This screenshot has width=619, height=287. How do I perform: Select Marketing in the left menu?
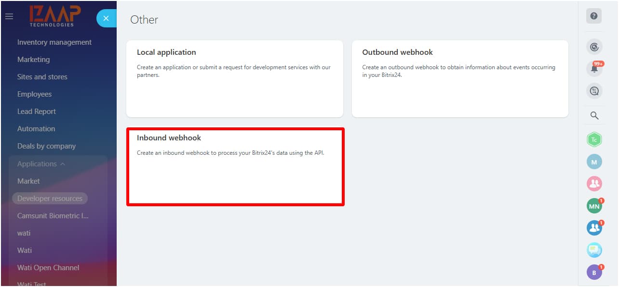pos(33,59)
